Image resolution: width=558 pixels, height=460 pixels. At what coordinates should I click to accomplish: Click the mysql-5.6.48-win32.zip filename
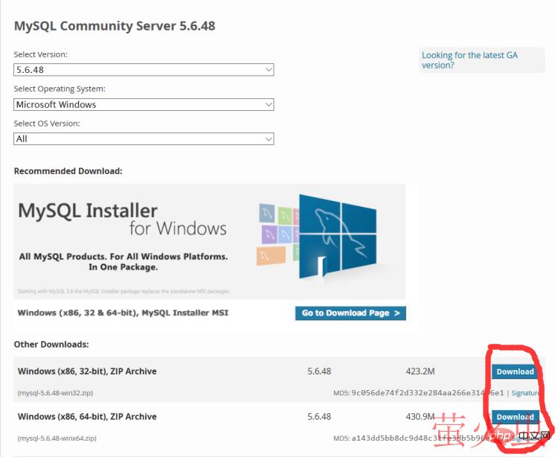pos(56,393)
